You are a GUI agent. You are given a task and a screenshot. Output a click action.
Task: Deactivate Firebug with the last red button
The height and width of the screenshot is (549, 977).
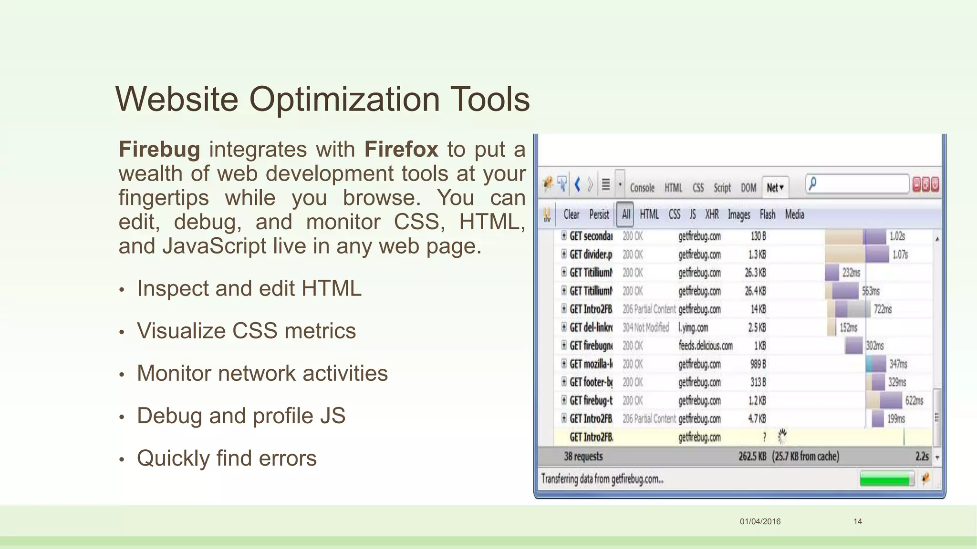click(935, 184)
